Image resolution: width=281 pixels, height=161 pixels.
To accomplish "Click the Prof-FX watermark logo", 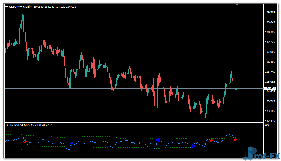I will tap(261, 153).
